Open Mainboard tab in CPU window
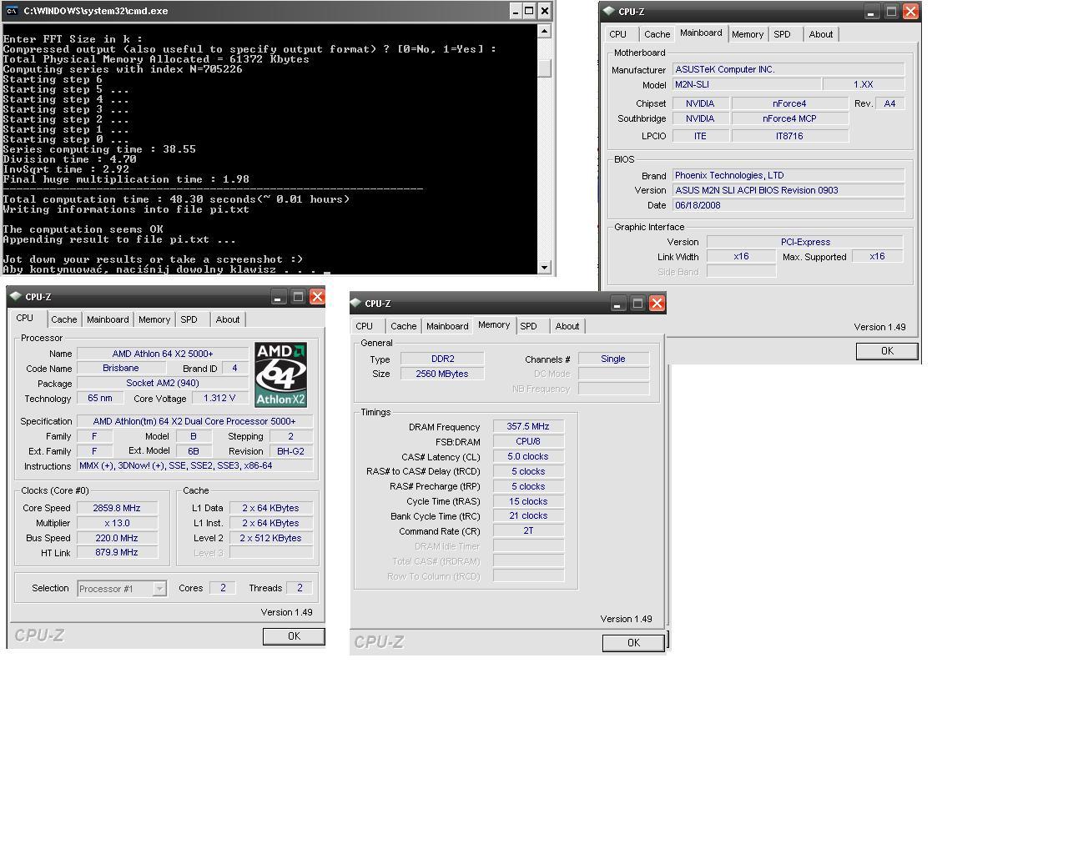 tap(108, 319)
